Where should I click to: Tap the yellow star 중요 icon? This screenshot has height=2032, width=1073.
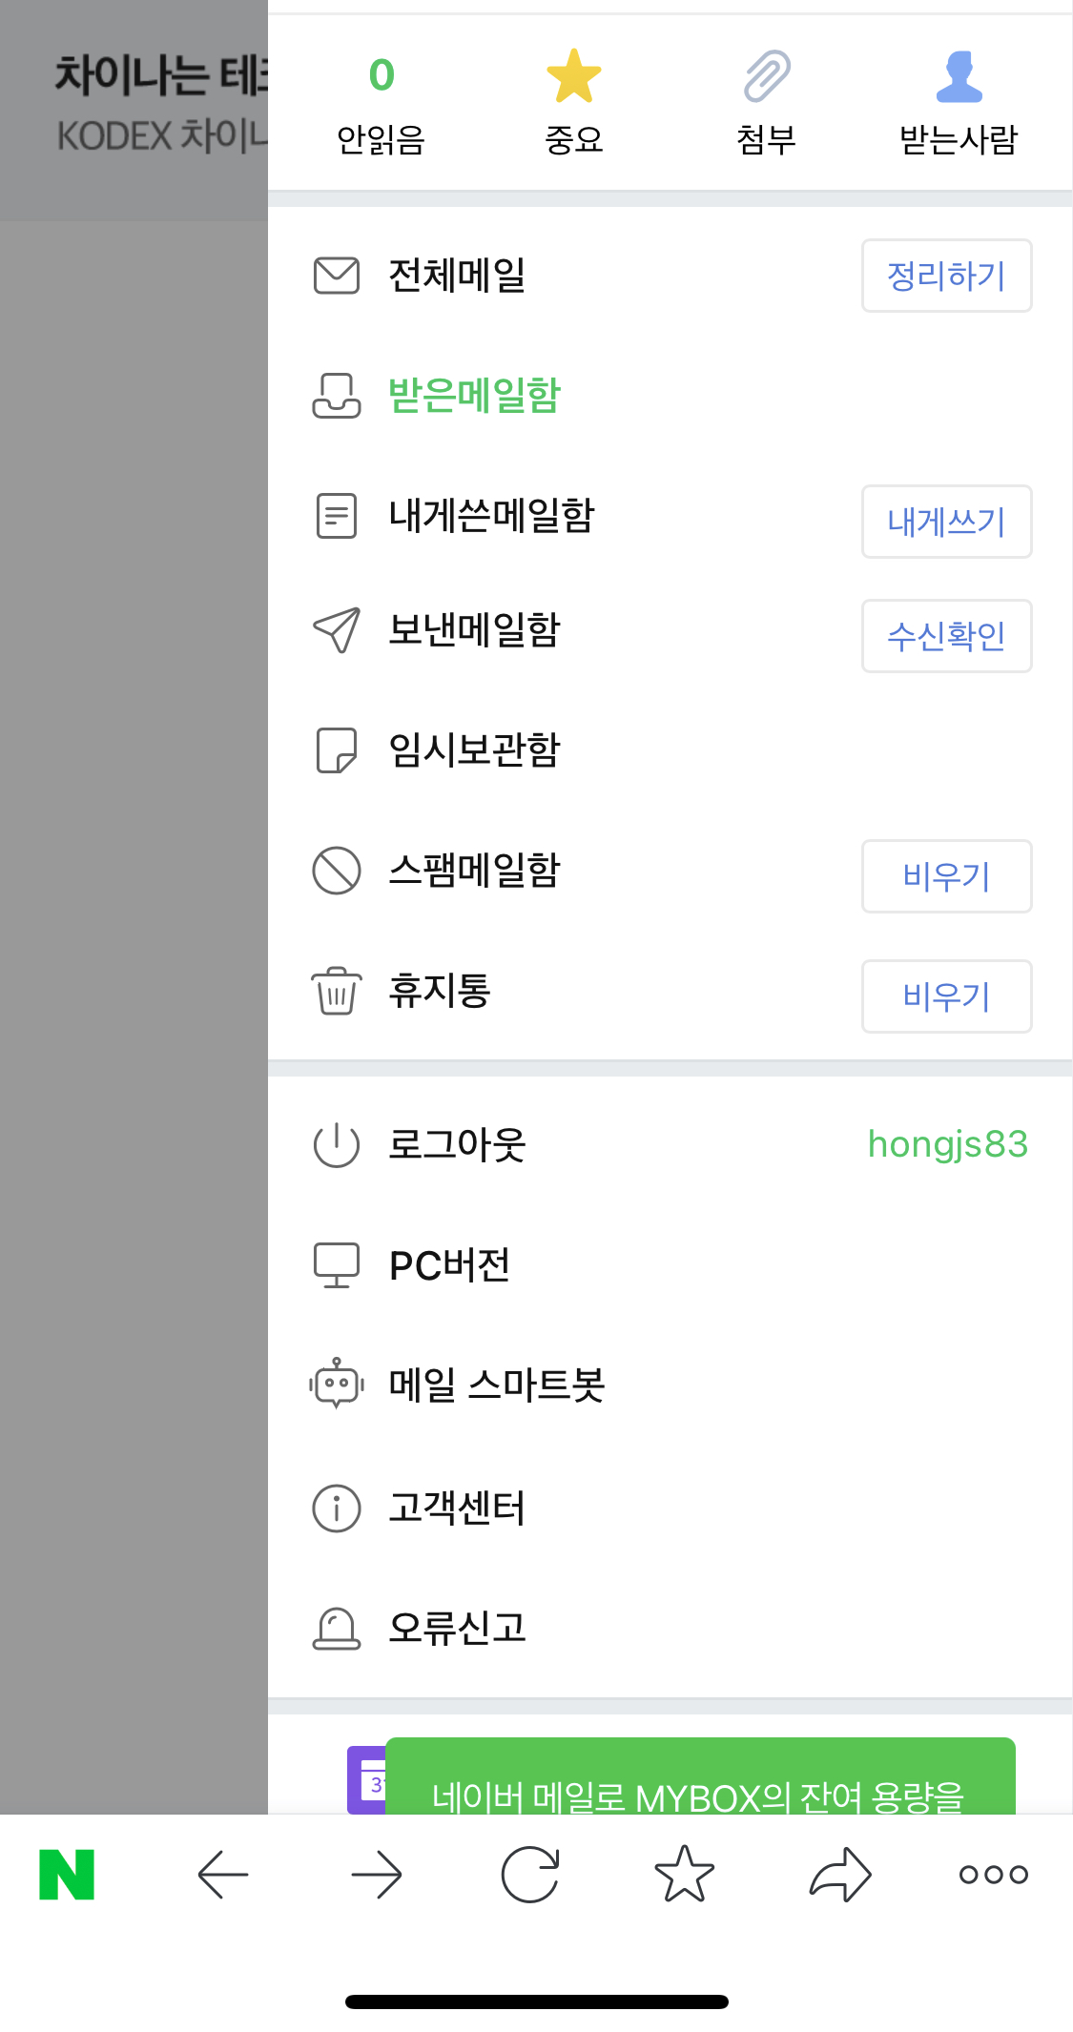[573, 78]
